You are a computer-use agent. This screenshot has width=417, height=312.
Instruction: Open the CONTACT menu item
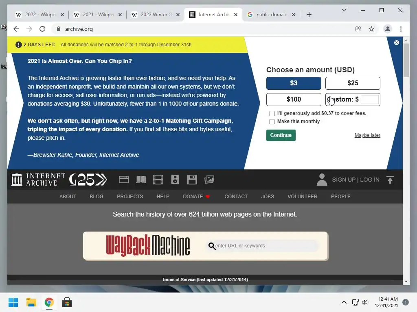tap(236, 197)
